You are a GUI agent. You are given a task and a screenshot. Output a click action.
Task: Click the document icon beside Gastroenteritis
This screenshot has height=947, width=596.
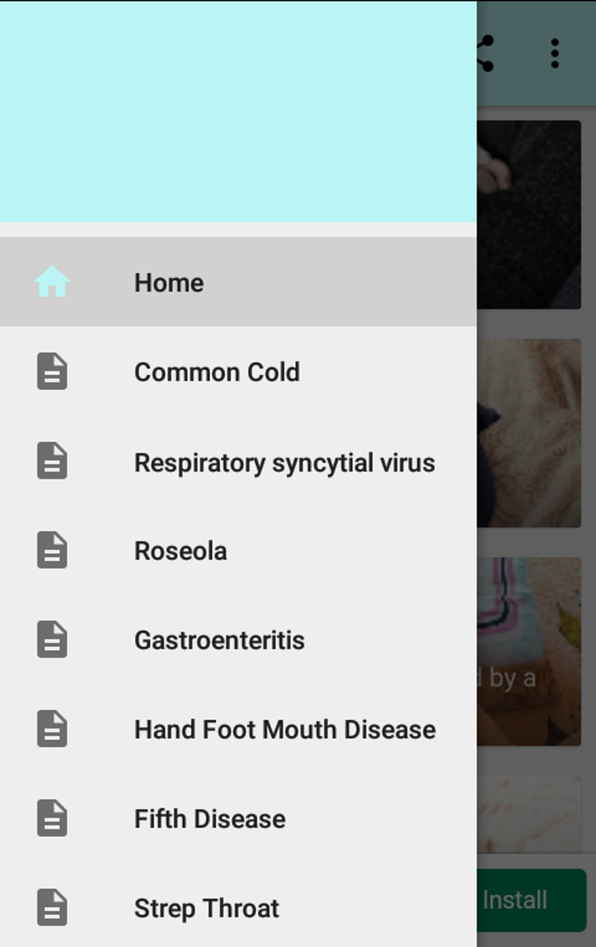coord(52,640)
